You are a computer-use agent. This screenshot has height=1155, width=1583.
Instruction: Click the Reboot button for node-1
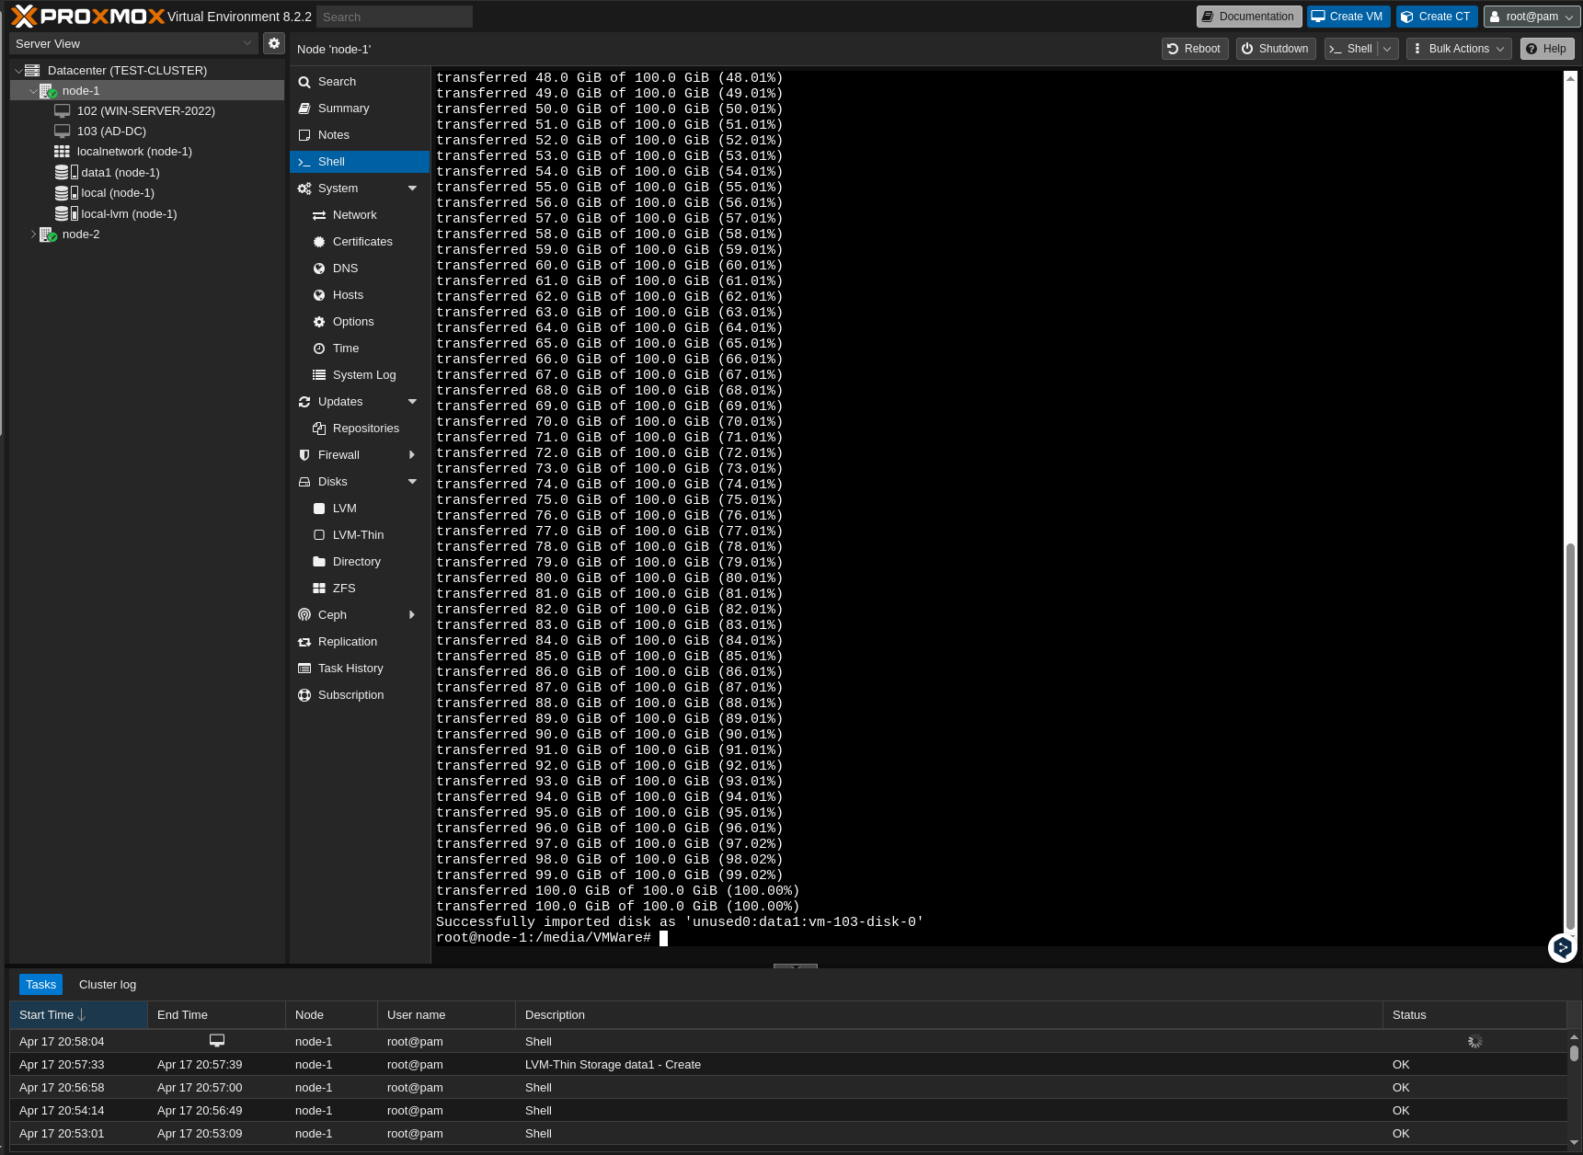click(1194, 49)
